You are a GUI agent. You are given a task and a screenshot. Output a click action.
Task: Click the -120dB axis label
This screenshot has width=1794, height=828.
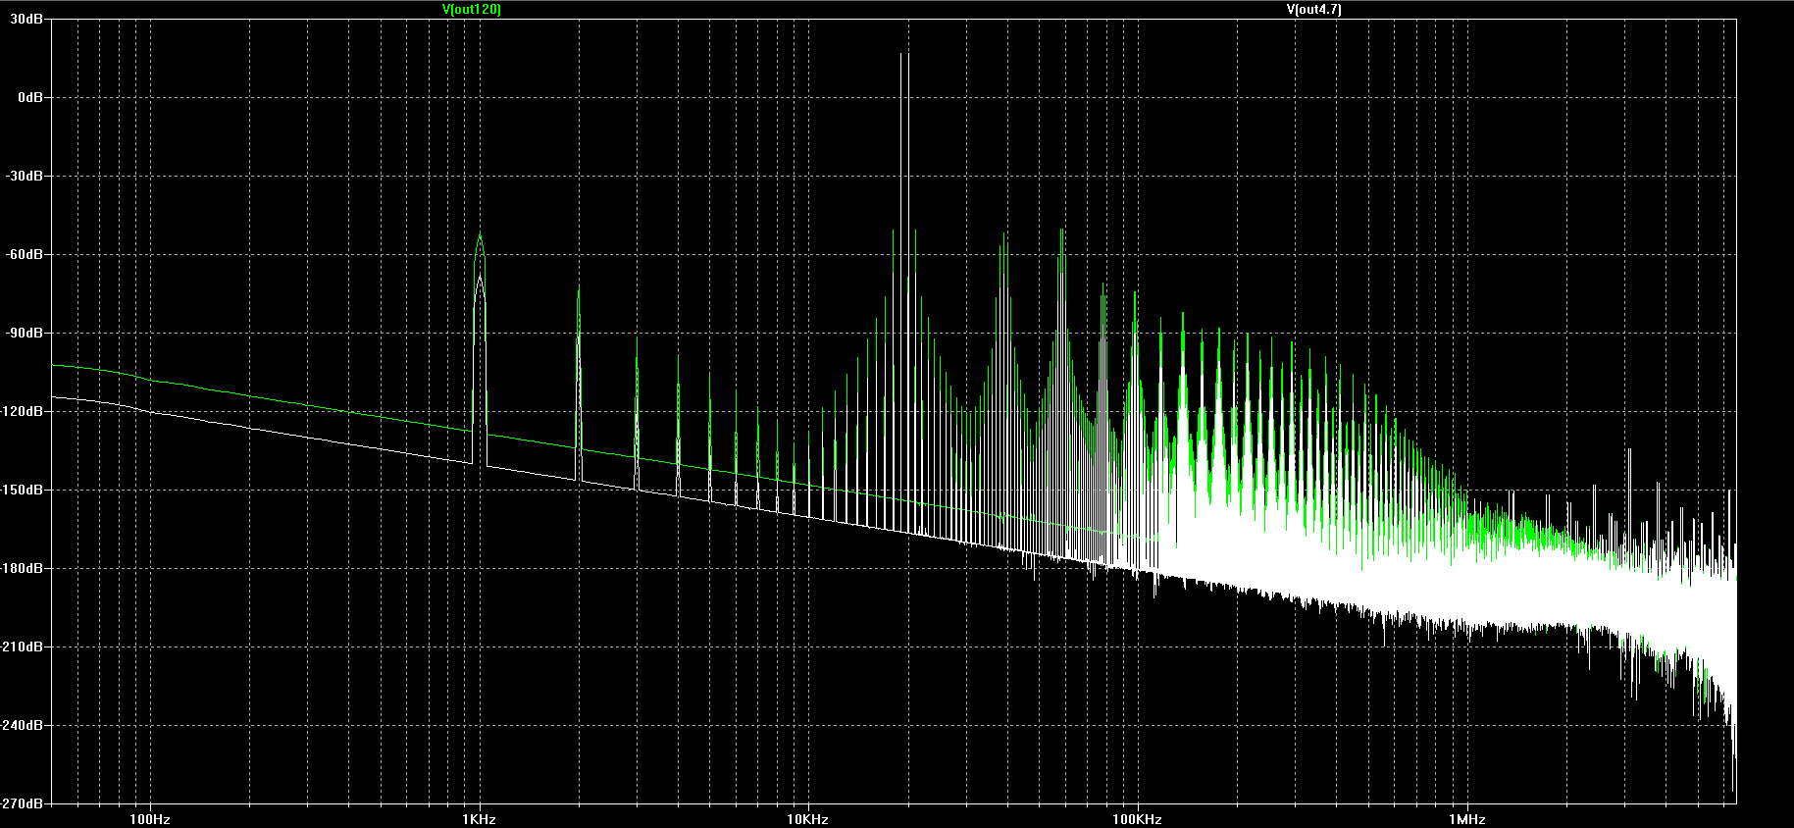pos(24,412)
